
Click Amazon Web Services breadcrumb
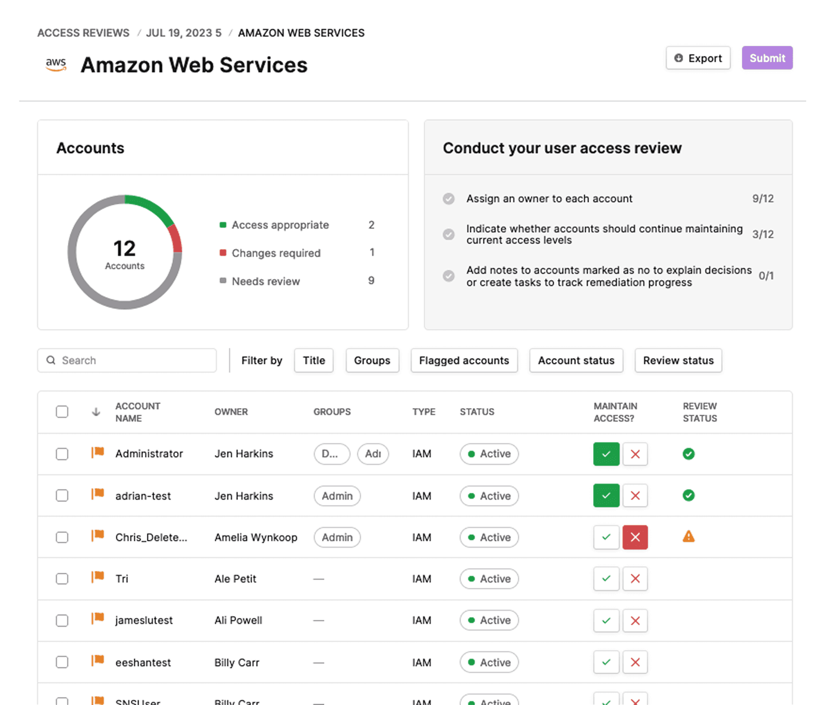pos(301,33)
